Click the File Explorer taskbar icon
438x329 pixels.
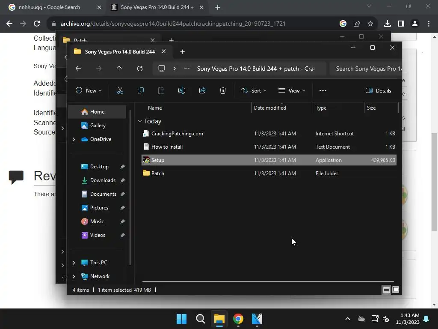[219, 319]
